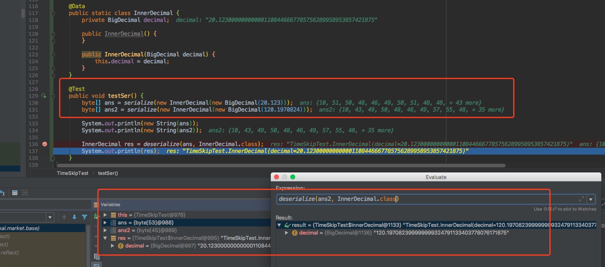
Task: Collapse the res variable node
Action: 106,238
